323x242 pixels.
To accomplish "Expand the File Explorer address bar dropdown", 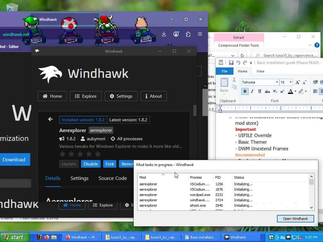I will click(x=233, y=55).
